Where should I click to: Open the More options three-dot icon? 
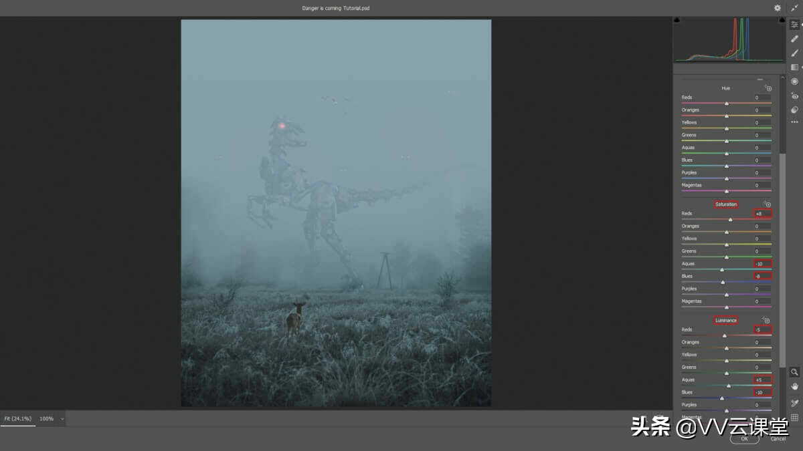(x=795, y=122)
